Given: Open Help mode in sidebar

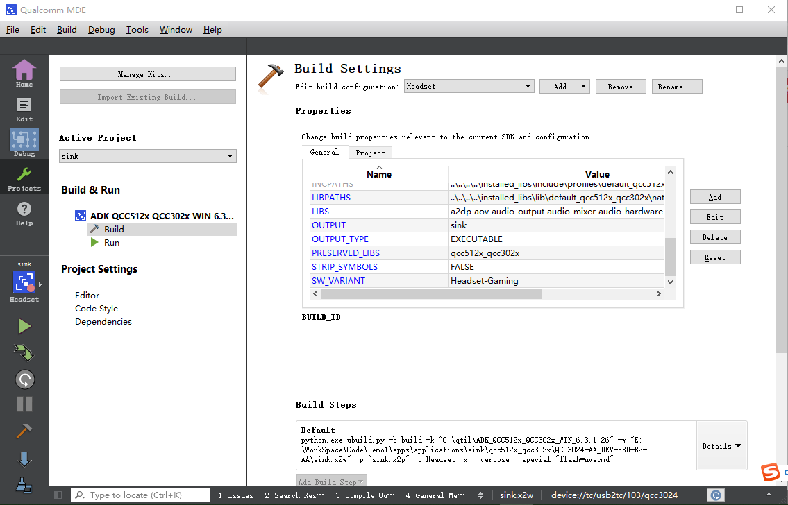Looking at the screenshot, I should (24, 214).
